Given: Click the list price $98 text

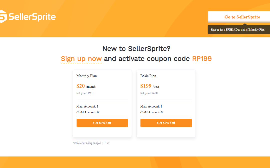Looking at the screenshot, I should click(x=84, y=93).
